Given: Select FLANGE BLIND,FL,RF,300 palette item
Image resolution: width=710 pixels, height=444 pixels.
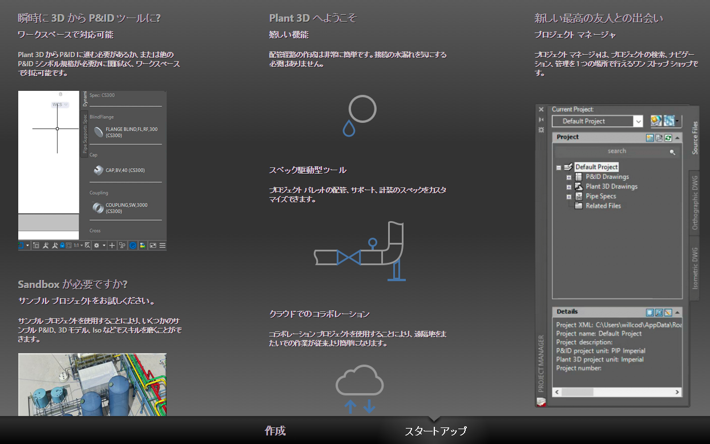Looking at the screenshot, I should pos(125,133).
